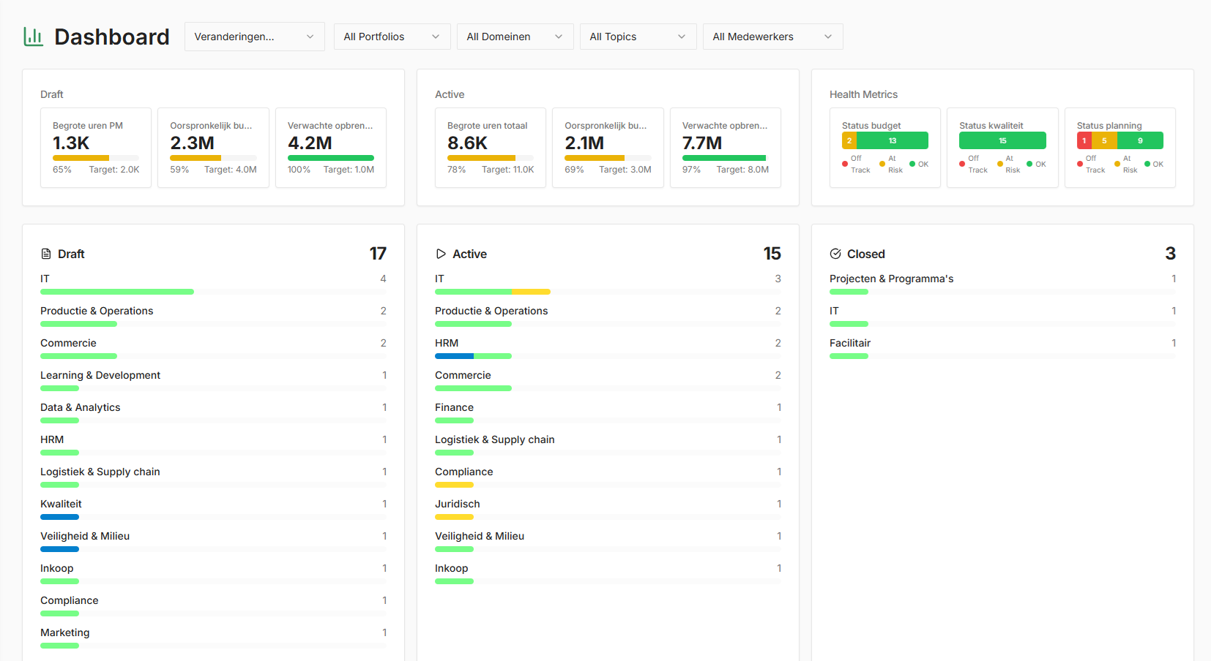1211x661 pixels.
Task: Click the red Off Track dot under Status planning
Action: tap(1079, 162)
